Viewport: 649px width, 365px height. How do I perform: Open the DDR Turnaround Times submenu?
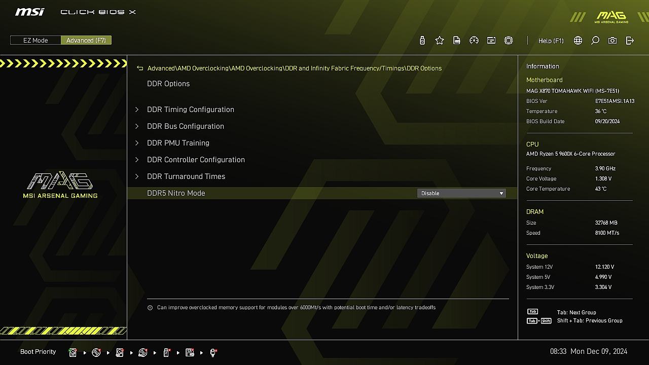click(x=186, y=176)
